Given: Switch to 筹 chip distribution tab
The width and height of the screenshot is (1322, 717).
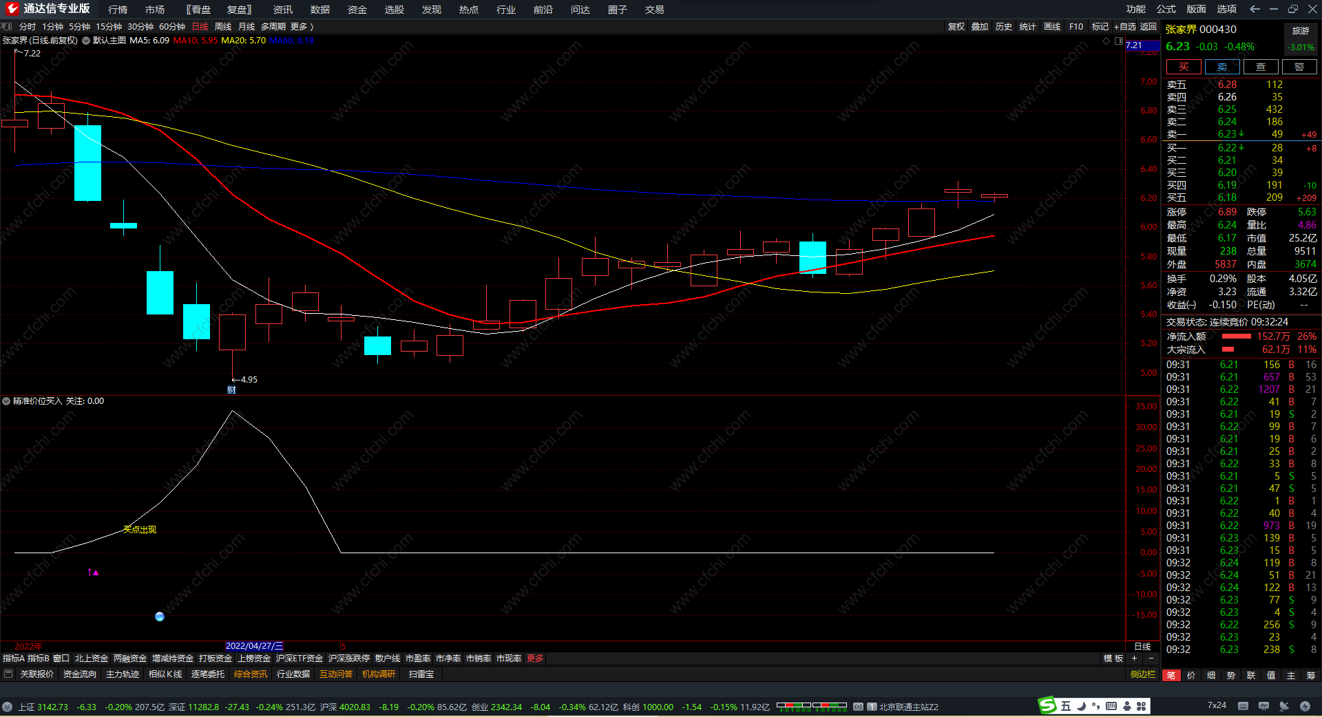Looking at the screenshot, I should (1310, 675).
